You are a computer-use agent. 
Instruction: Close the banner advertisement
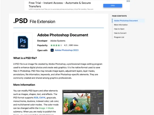pos(129,1)
